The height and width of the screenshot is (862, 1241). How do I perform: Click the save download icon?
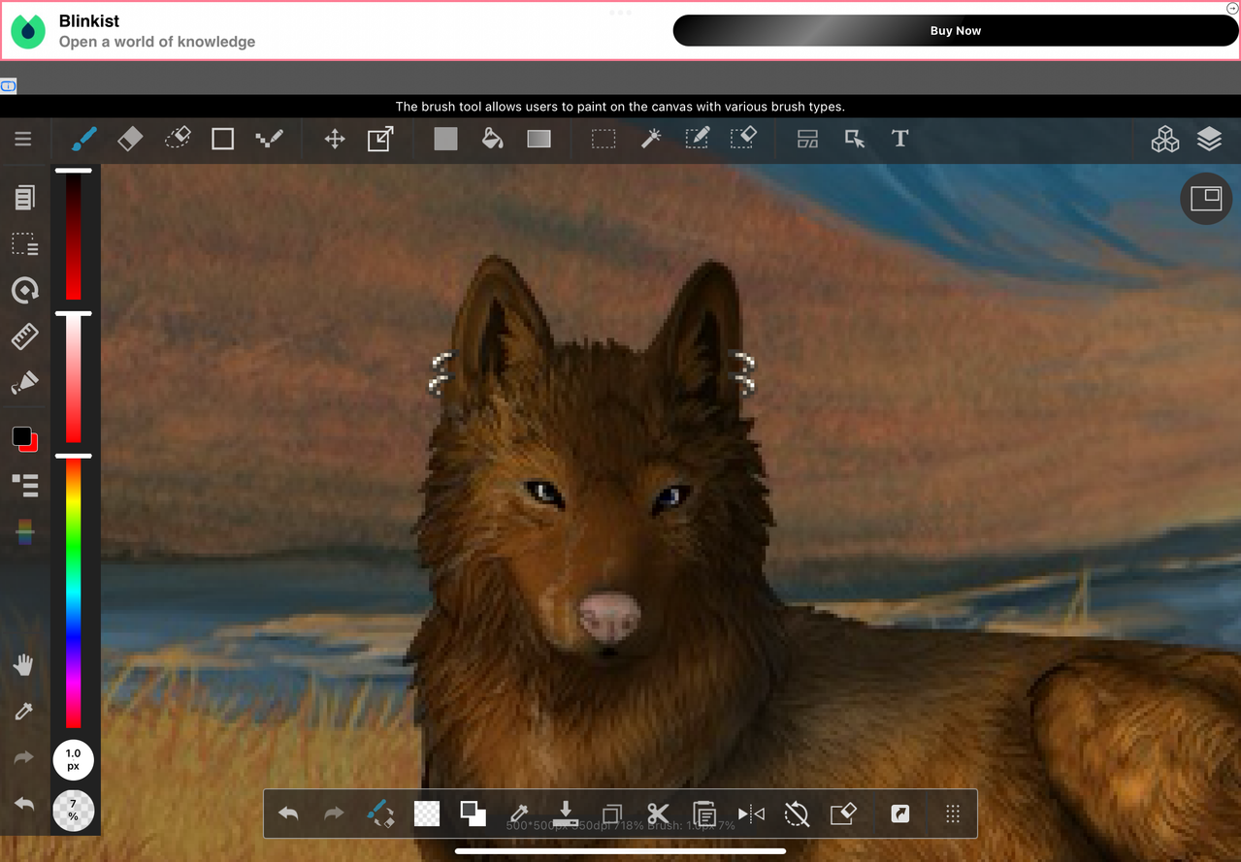566,814
